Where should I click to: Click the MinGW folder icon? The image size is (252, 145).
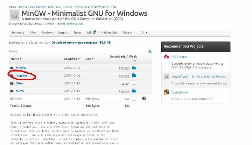click(x=12, y=68)
